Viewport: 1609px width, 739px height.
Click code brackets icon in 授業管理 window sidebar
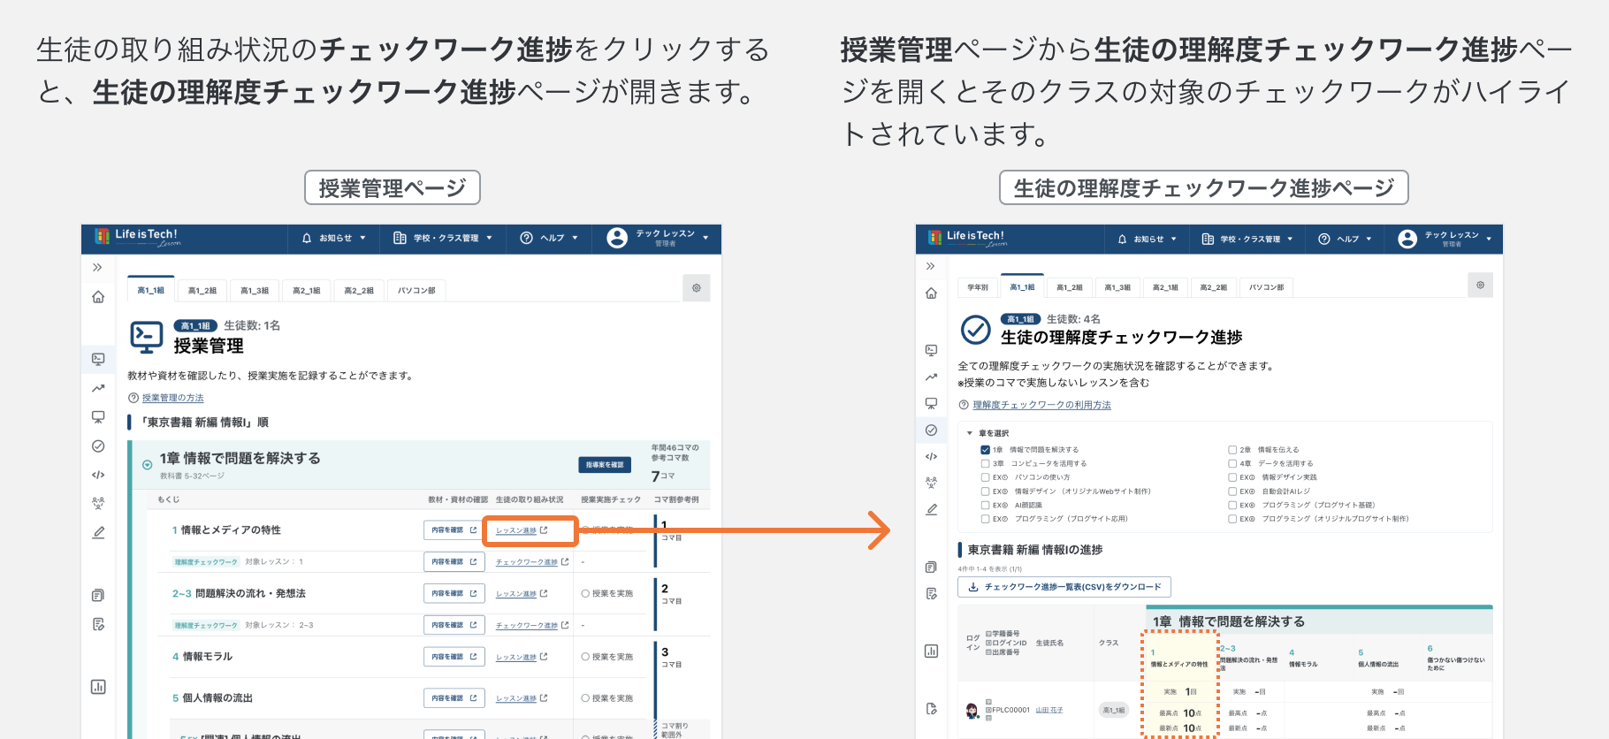(x=98, y=475)
